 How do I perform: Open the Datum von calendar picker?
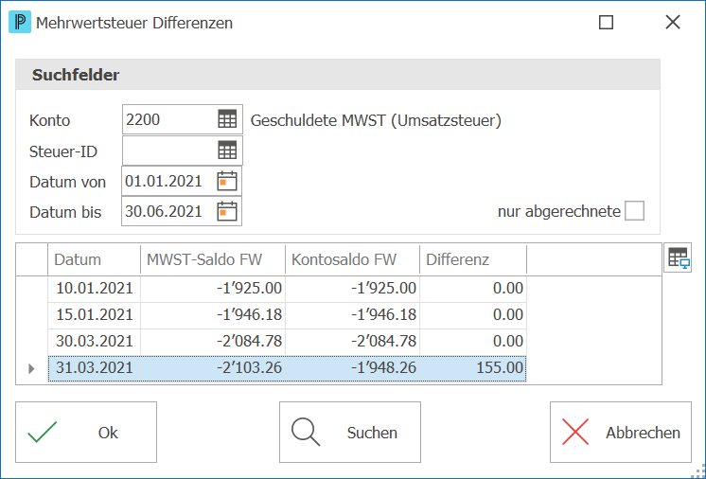pyautogui.click(x=227, y=182)
